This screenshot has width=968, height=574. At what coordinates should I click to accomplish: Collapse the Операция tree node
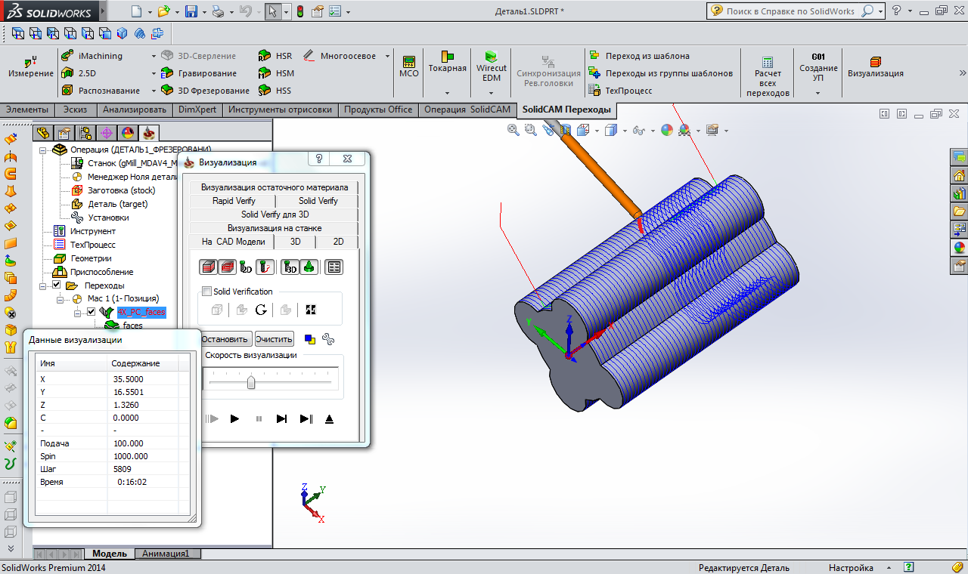pos(44,150)
